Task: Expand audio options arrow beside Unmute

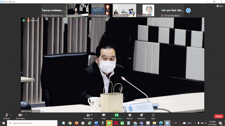Action: click(x=11, y=115)
